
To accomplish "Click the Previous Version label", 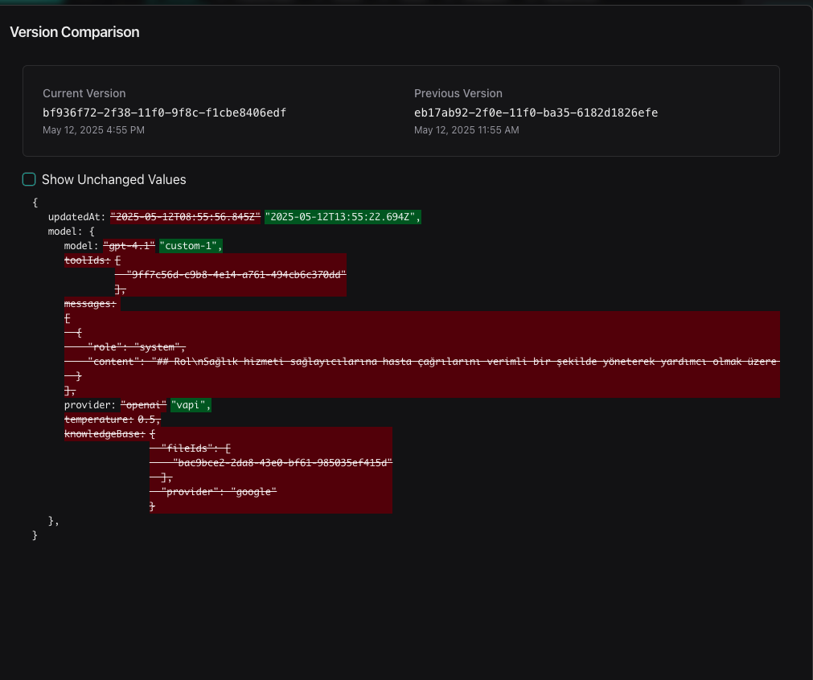I will tap(458, 93).
